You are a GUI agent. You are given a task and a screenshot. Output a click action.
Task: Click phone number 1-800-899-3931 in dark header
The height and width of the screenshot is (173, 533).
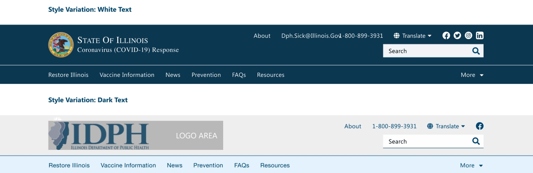coord(362,36)
